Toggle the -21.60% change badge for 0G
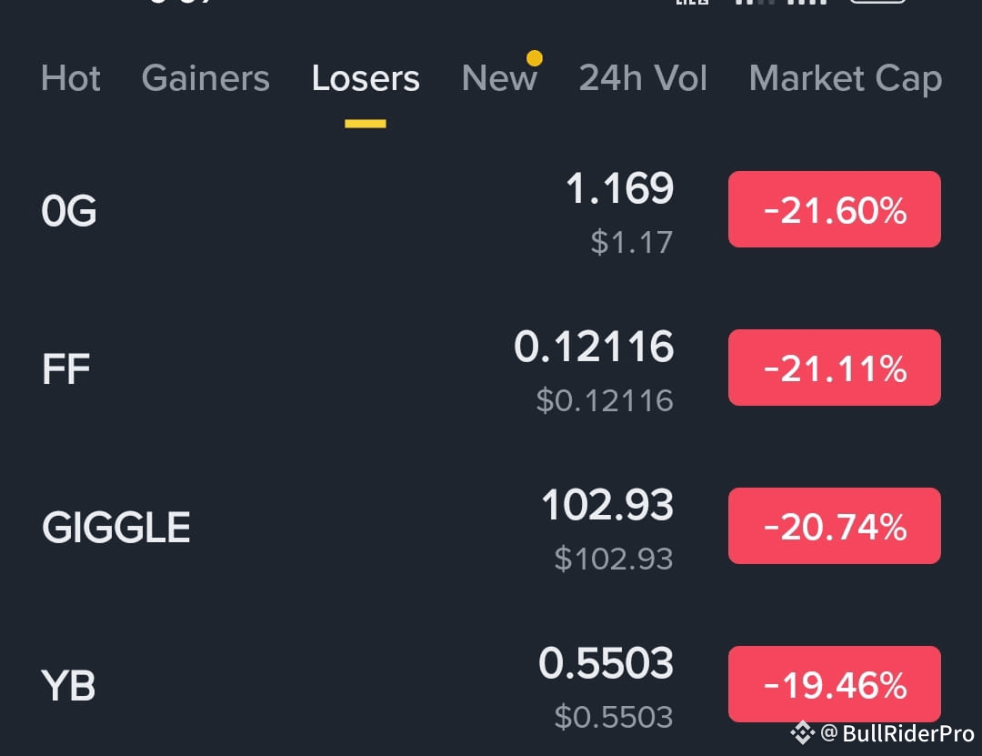The height and width of the screenshot is (756, 982). pyautogui.click(x=834, y=209)
